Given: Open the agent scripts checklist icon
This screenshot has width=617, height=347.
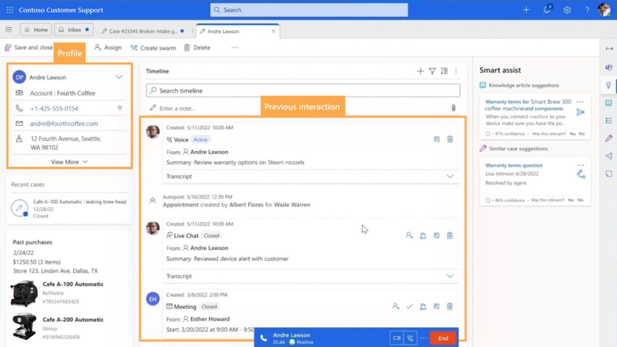Looking at the screenshot, I should (608, 119).
